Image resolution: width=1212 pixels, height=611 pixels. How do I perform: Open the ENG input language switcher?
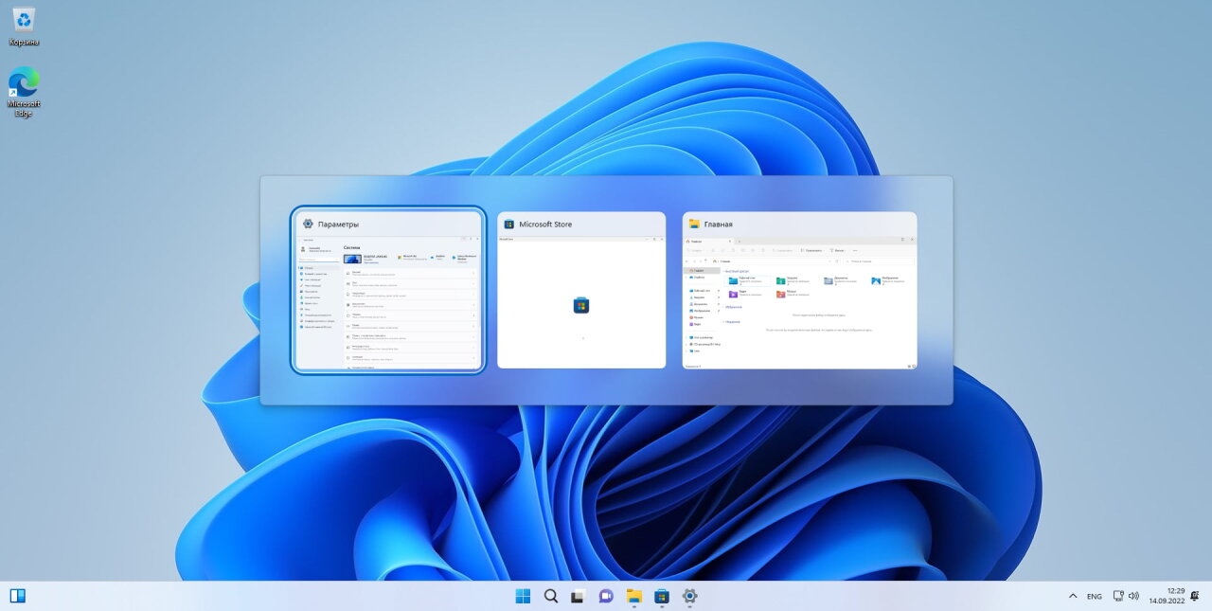tap(1094, 596)
